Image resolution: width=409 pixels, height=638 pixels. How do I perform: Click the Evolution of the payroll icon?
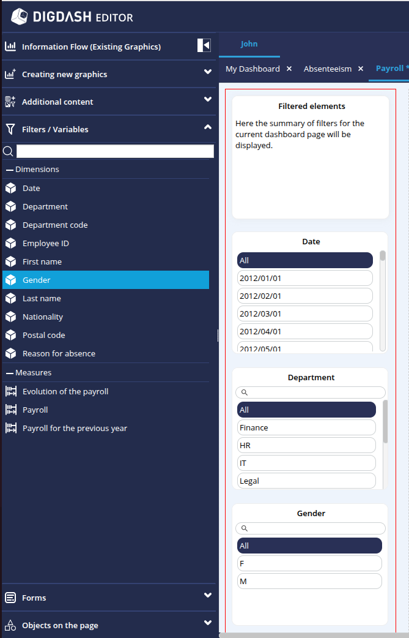(10, 392)
